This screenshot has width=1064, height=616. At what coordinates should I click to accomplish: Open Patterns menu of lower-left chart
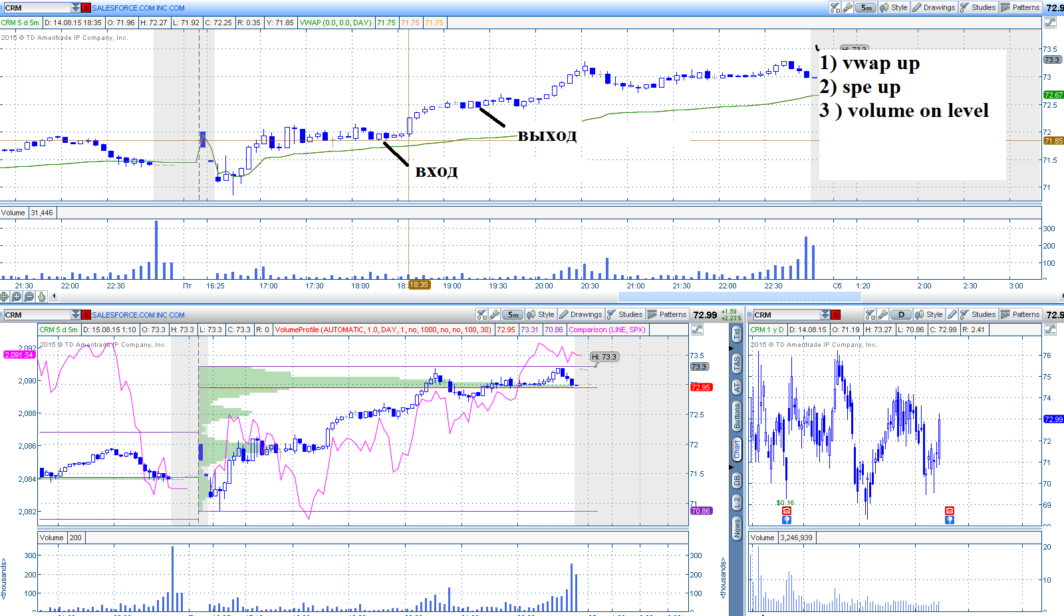(667, 314)
